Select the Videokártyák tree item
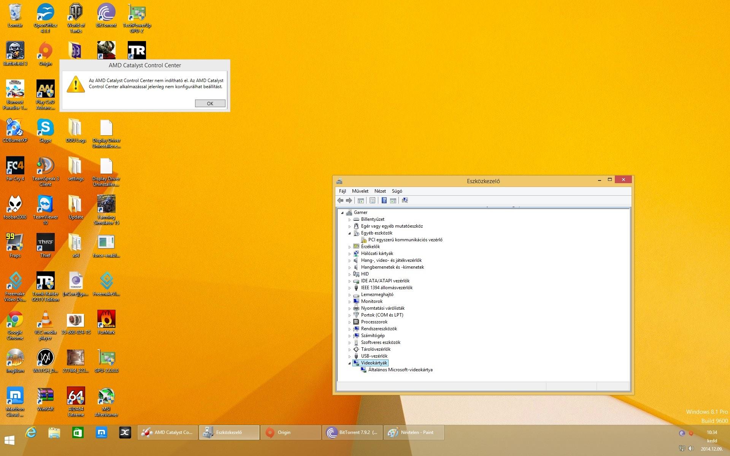Viewport: 730px width, 456px height. point(374,363)
